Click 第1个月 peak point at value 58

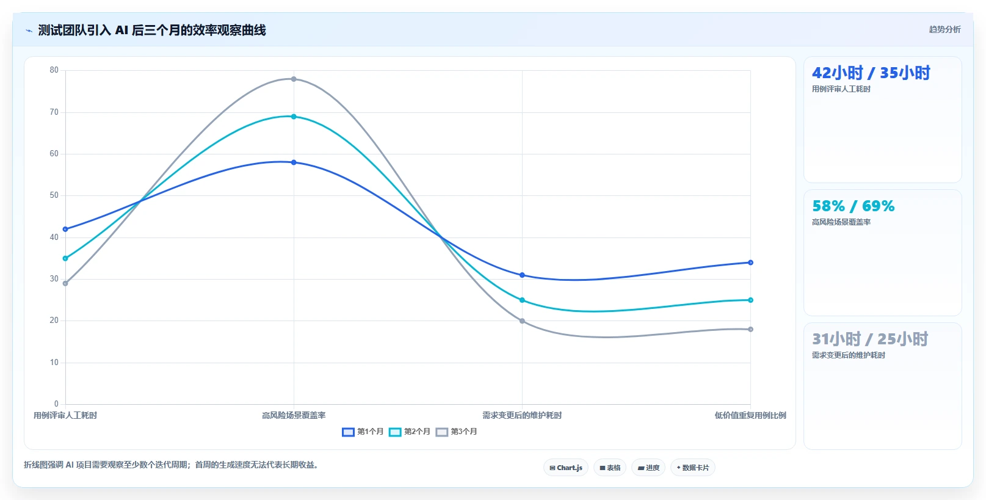click(294, 162)
